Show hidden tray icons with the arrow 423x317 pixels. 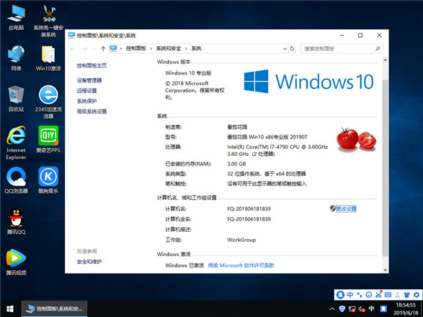332,309
